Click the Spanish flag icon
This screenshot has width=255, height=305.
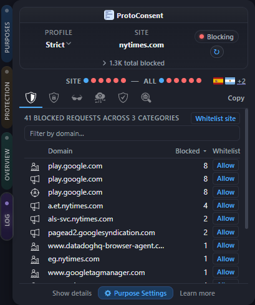[x=218, y=81]
